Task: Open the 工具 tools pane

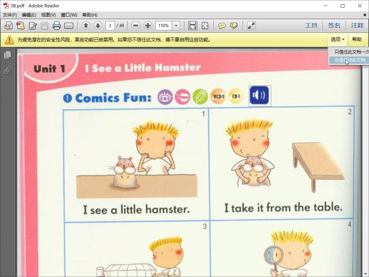Action: (311, 26)
